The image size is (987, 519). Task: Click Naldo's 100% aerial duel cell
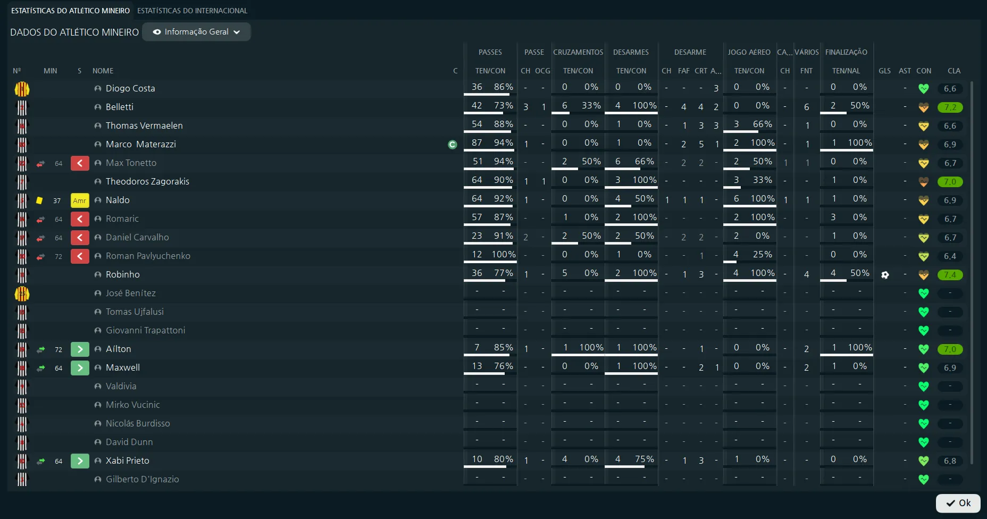[763, 198]
